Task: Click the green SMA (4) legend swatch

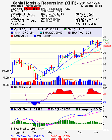Action: click(65, 29)
